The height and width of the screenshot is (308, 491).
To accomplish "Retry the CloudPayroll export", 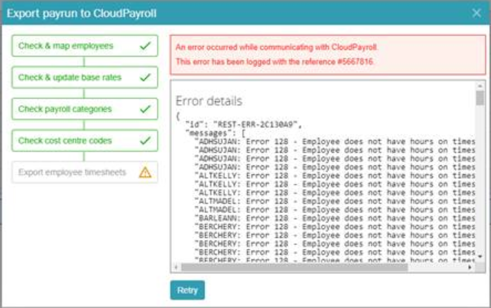I will point(187,290).
